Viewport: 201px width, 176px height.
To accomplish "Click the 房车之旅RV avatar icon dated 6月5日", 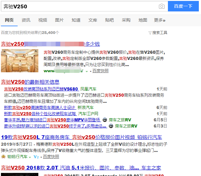I will pos(105,120).
